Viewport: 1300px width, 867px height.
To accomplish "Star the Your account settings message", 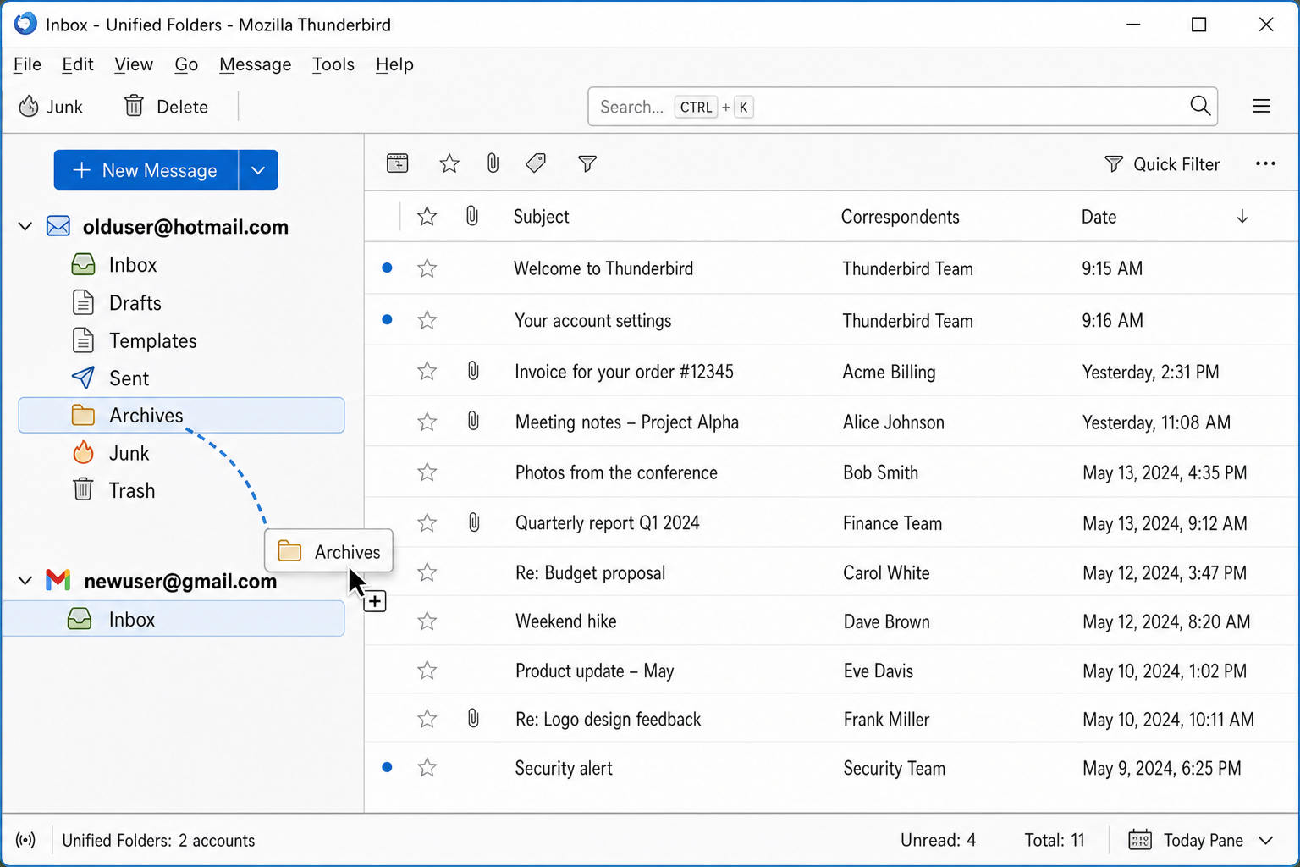I will pos(427,320).
